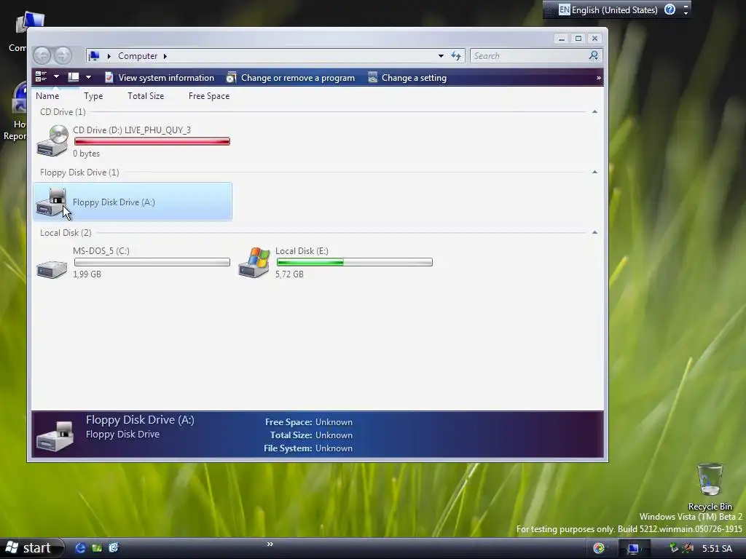The width and height of the screenshot is (746, 559).
Task: Refresh the Computer folder view
Action: (456, 56)
